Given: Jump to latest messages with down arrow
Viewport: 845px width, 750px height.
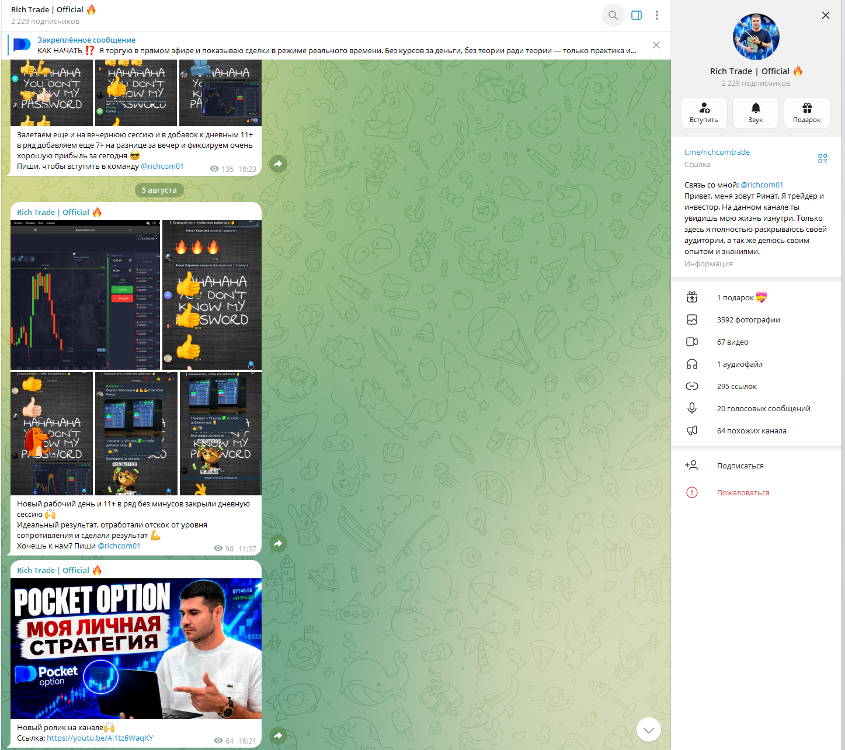Looking at the screenshot, I should click(x=648, y=730).
